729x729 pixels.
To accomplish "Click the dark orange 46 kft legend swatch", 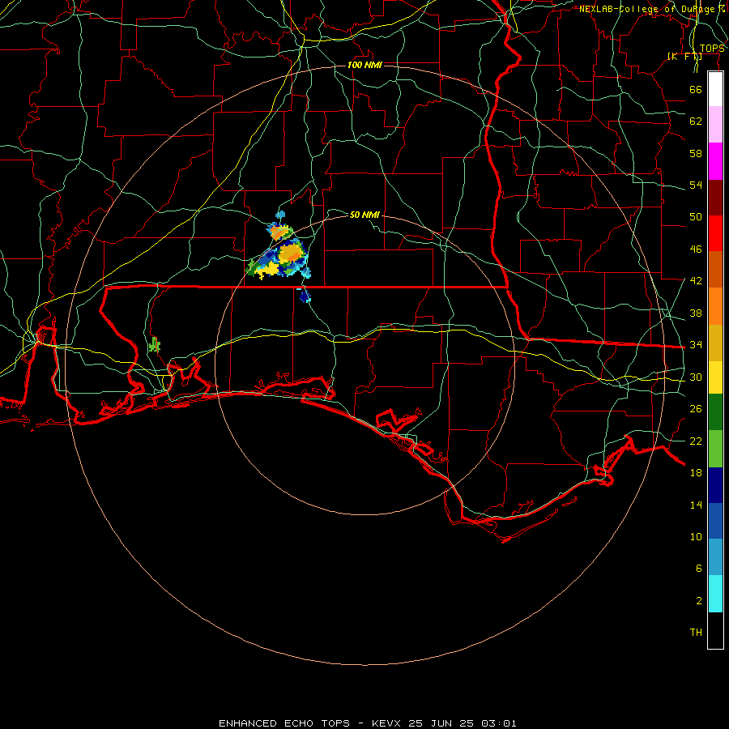I will pyautogui.click(x=715, y=270).
